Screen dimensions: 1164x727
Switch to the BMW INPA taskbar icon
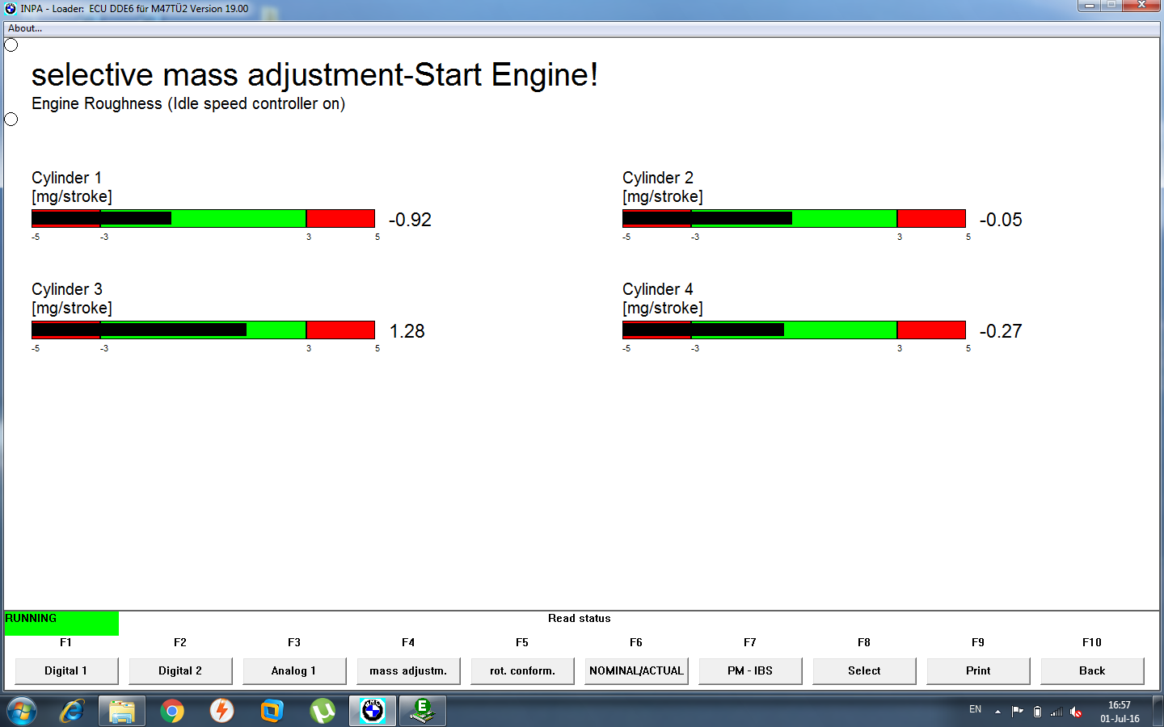coord(373,711)
